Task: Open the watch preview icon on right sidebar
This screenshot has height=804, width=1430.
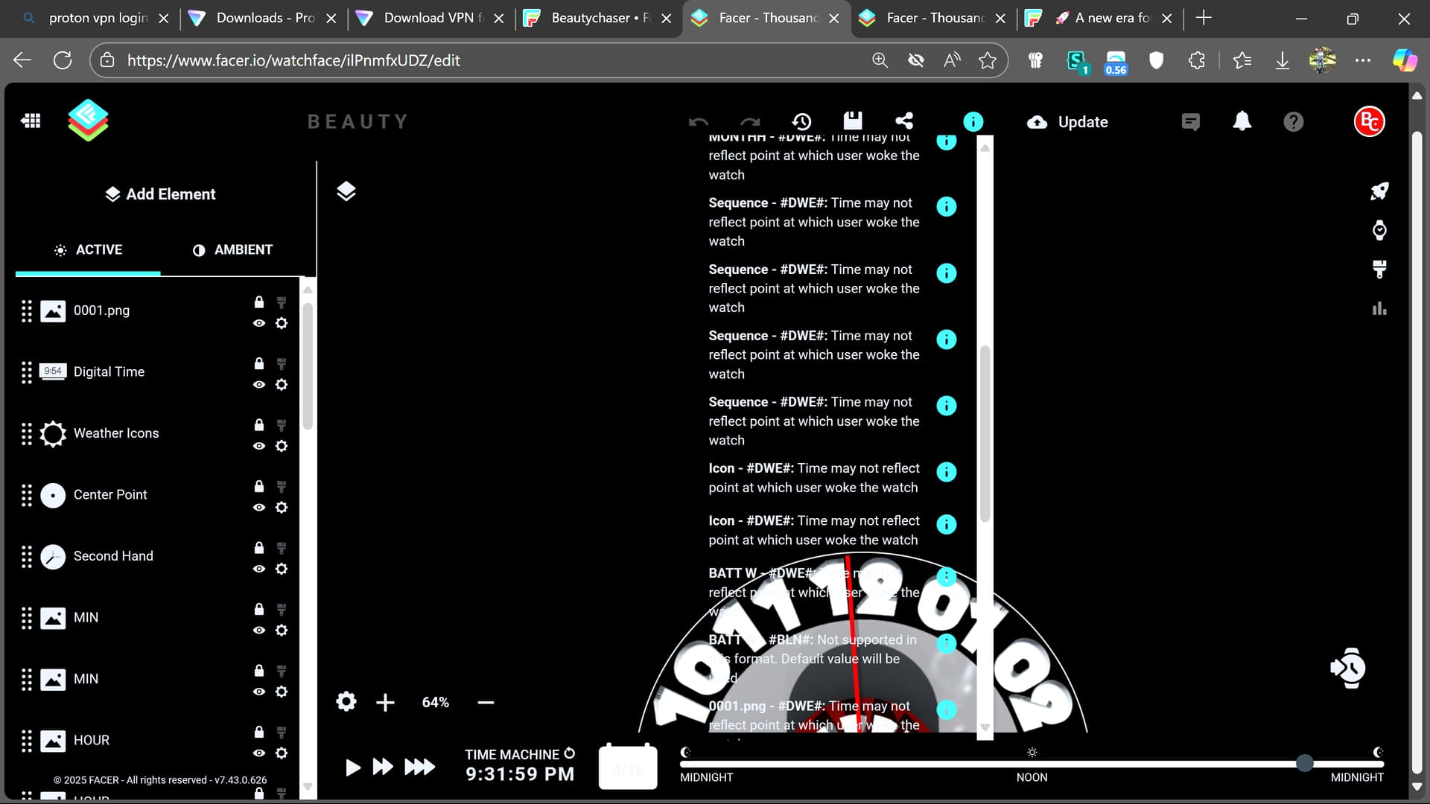Action: point(1379,230)
